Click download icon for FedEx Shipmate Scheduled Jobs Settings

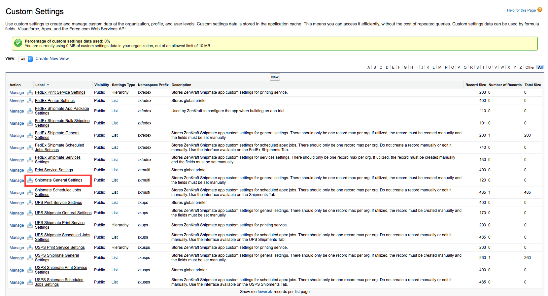30,148
